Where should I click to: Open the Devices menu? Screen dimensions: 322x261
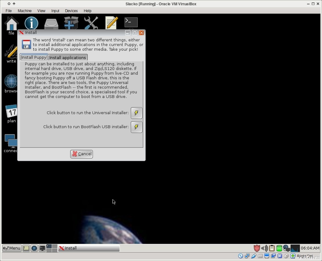click(x=71, y=11)
